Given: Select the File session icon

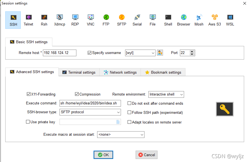Looking at the screenshot, I should [x=153, y=20].
